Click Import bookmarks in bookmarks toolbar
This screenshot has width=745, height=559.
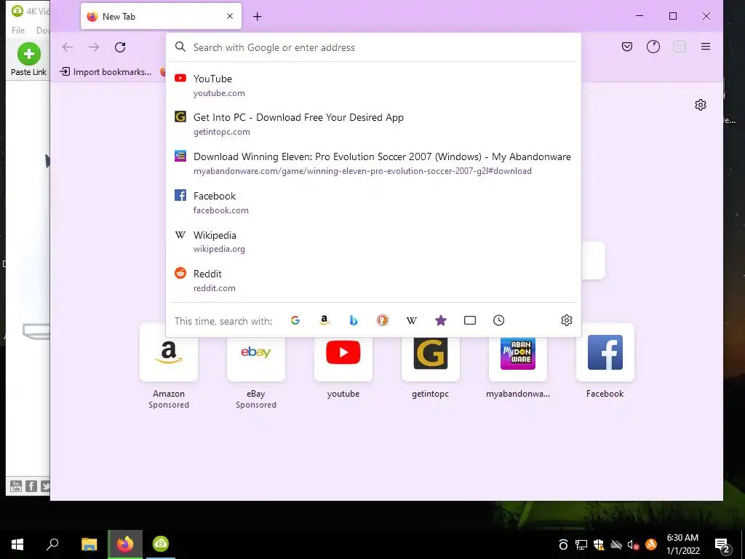[x=105, y=72]
